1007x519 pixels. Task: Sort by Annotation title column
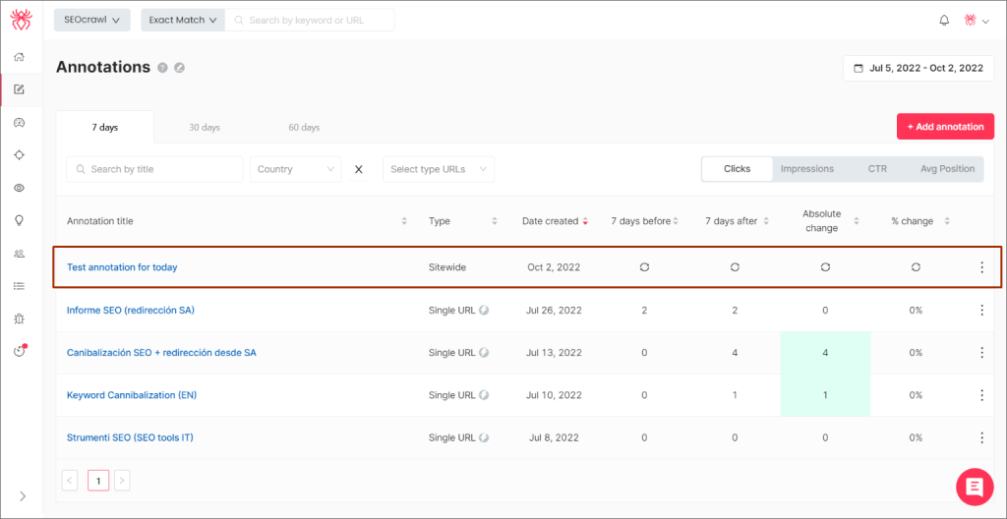point(404,221)
